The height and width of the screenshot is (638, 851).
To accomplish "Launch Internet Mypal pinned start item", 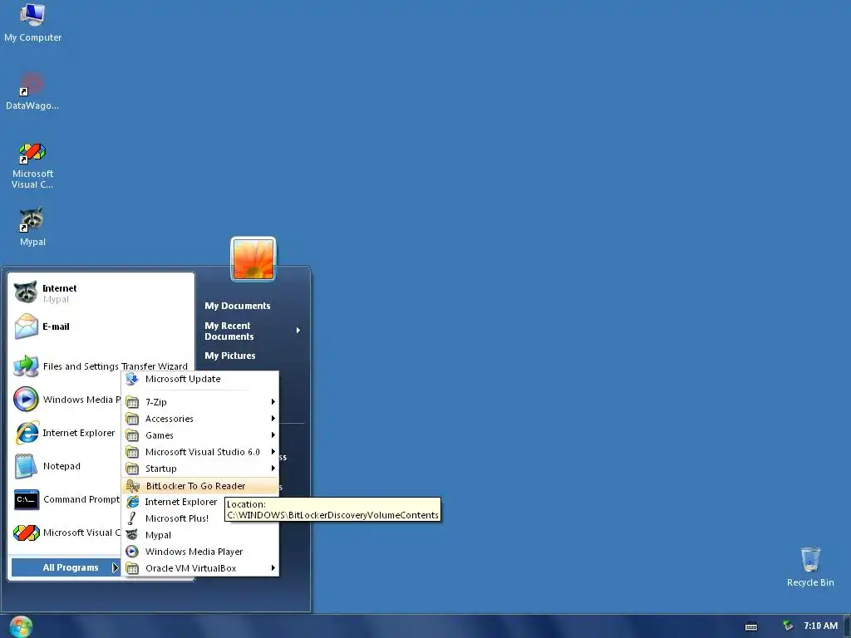I will point(101,293).
